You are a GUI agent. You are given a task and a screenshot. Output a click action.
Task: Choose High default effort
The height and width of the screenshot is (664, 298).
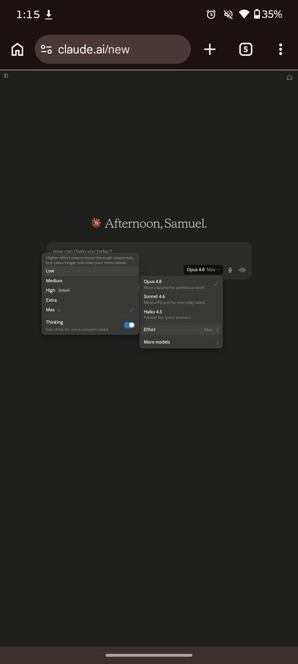[90, 290]
